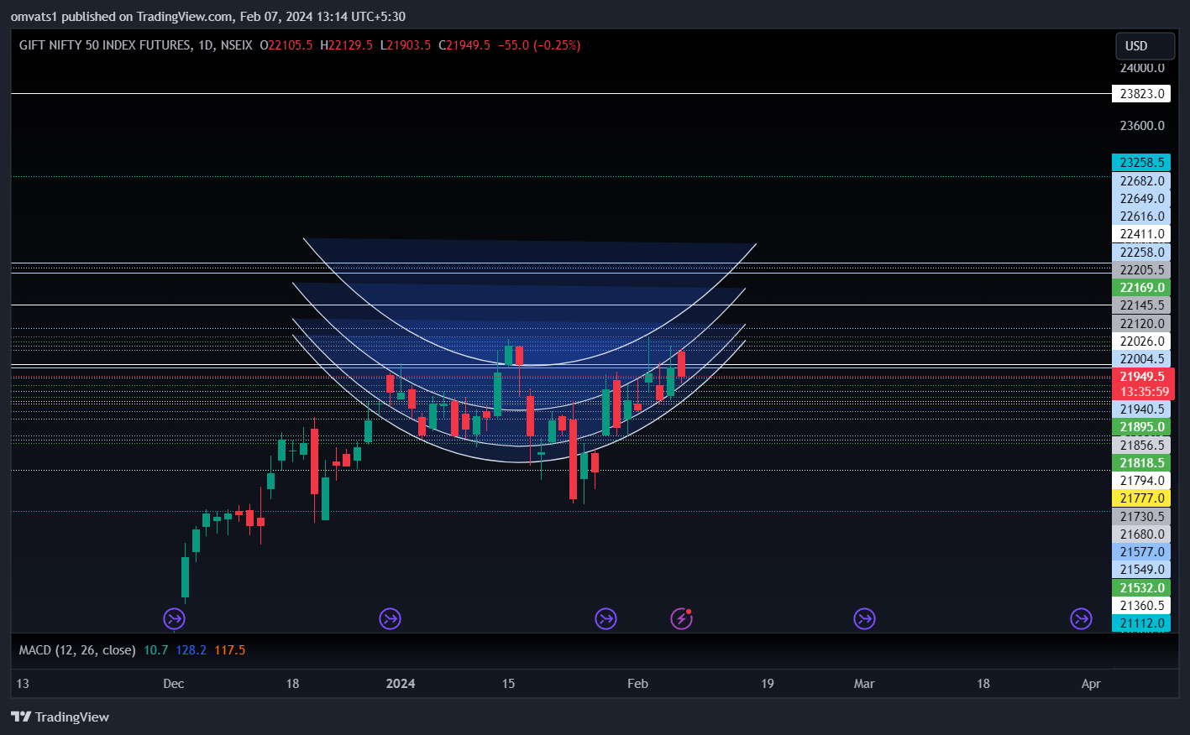Image resolution: width=1190 pixels, height=735 pixels.
Task: Click the 22120.0 price label
Action: tap(1141, 324)
